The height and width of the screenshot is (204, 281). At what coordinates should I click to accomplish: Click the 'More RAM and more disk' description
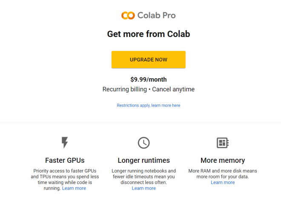tap(223, 173)
